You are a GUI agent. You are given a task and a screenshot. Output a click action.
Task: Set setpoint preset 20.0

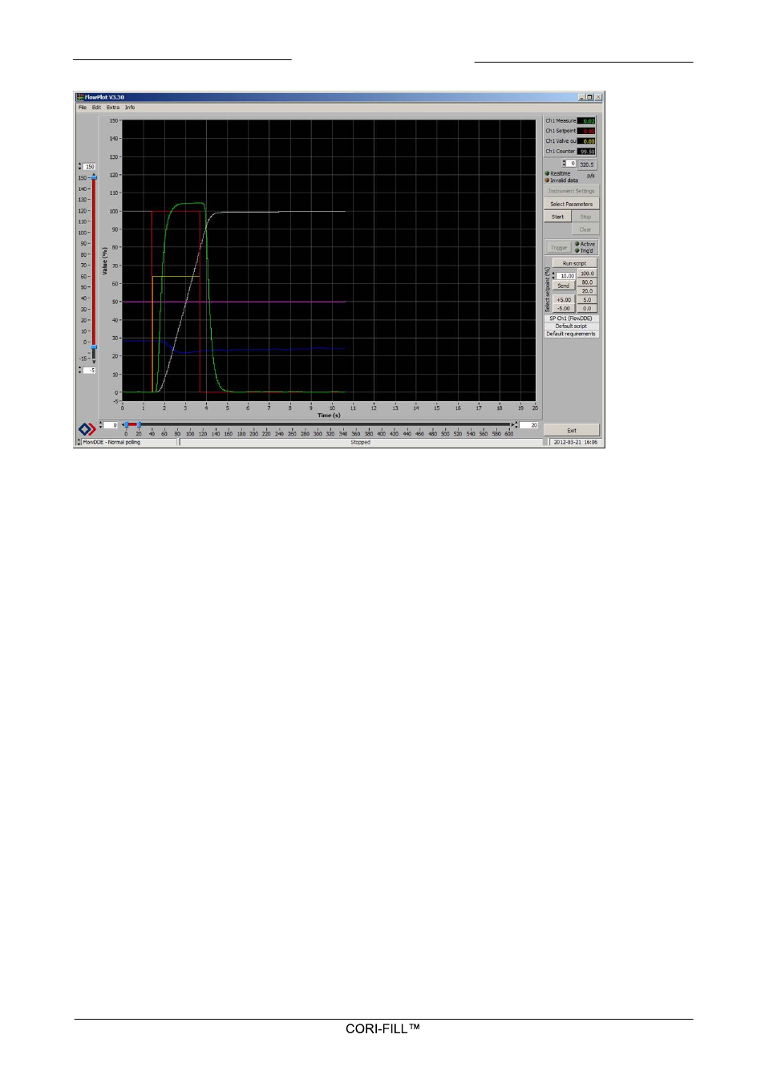[x=587, y=291]
